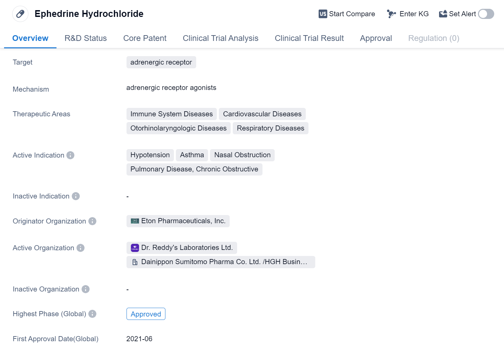This screenshot has width=504, height=350.
Task: Open Dr. Reddy's Laboratories Ltd. link
Action: point(187,248)
